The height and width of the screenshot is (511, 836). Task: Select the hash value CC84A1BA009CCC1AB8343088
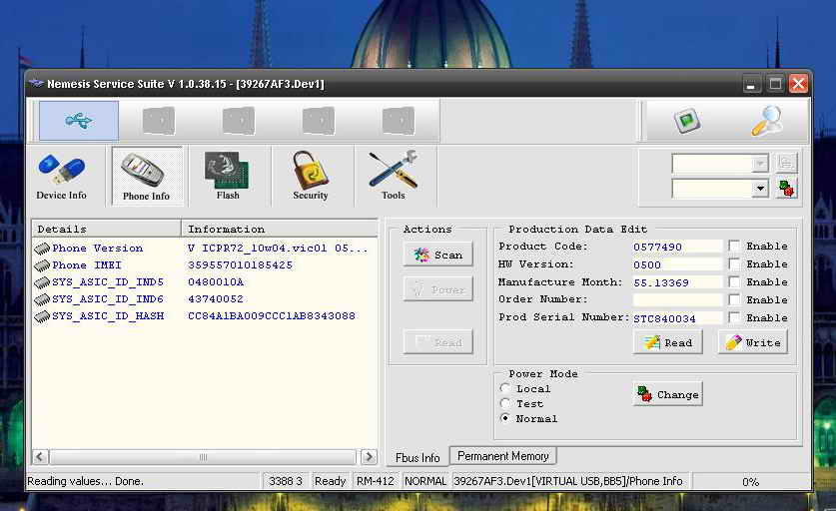point(272,316)
